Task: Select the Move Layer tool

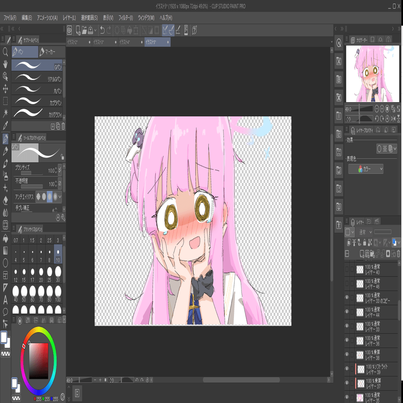Action: [5, 89]
